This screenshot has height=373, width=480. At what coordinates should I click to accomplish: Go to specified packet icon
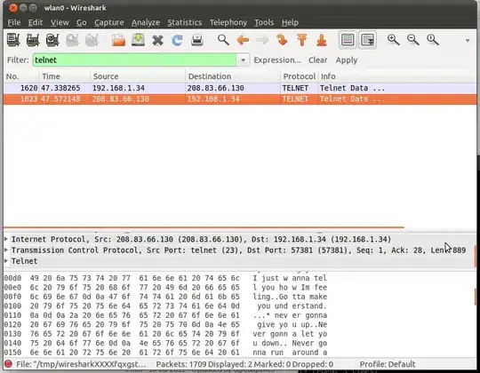282,40
